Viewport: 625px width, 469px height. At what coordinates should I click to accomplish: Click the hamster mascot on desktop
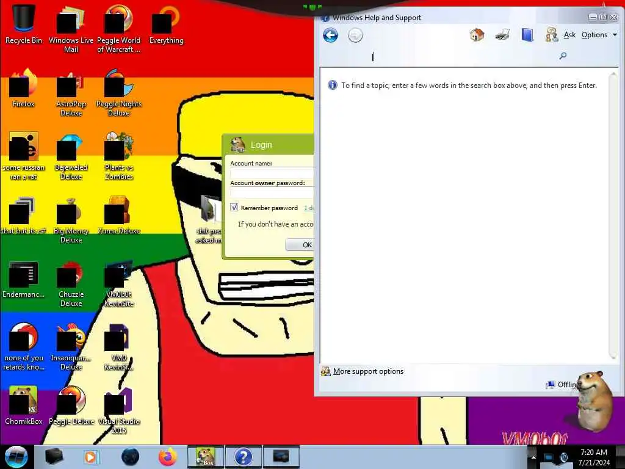point(594,401)
